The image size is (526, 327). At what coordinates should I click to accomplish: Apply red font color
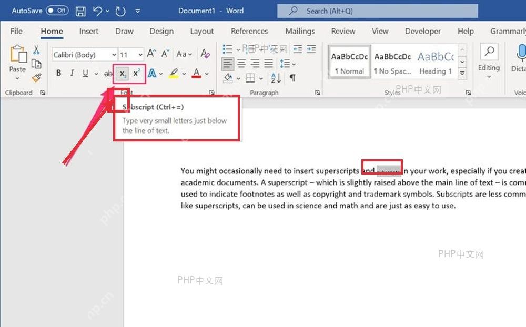click(x=196, y=73)
